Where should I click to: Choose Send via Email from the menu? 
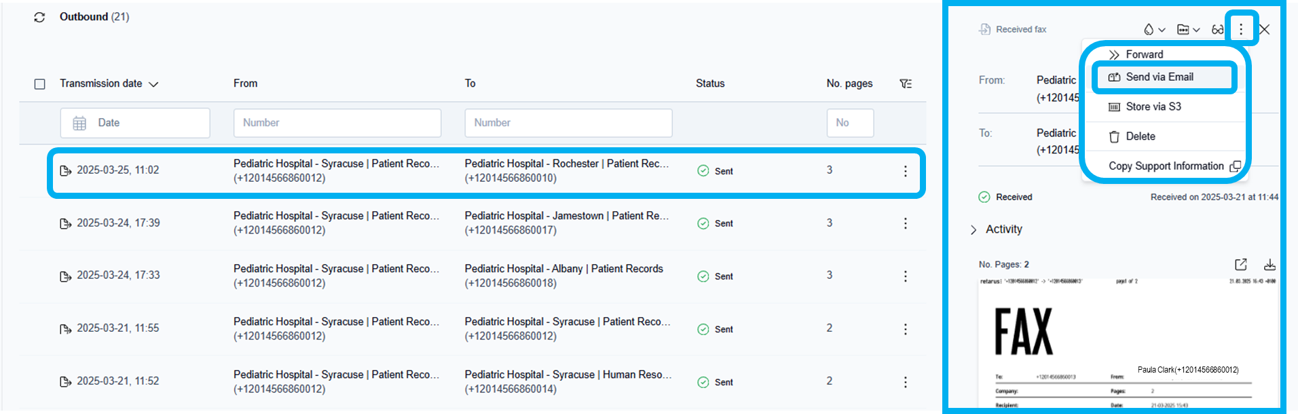pos(1160,77)
